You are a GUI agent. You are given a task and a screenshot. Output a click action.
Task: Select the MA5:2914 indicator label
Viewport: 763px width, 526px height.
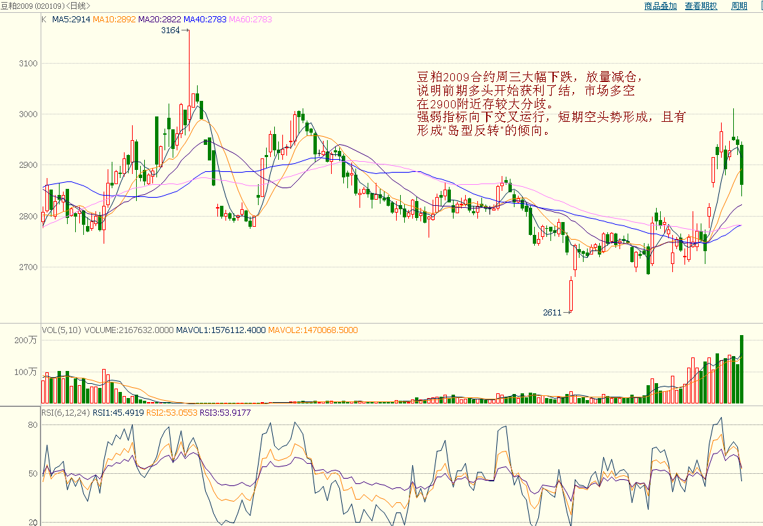click(x=70, y=20)
